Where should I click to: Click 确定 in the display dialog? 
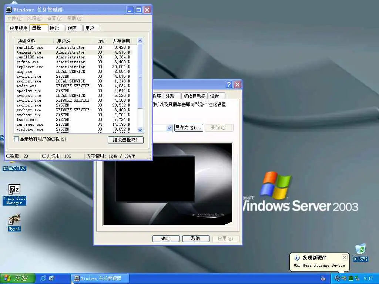coord(166,239)
